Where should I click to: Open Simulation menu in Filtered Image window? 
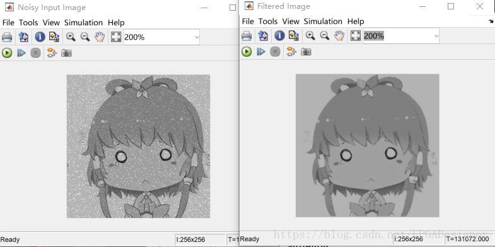[x=323, y=21]
